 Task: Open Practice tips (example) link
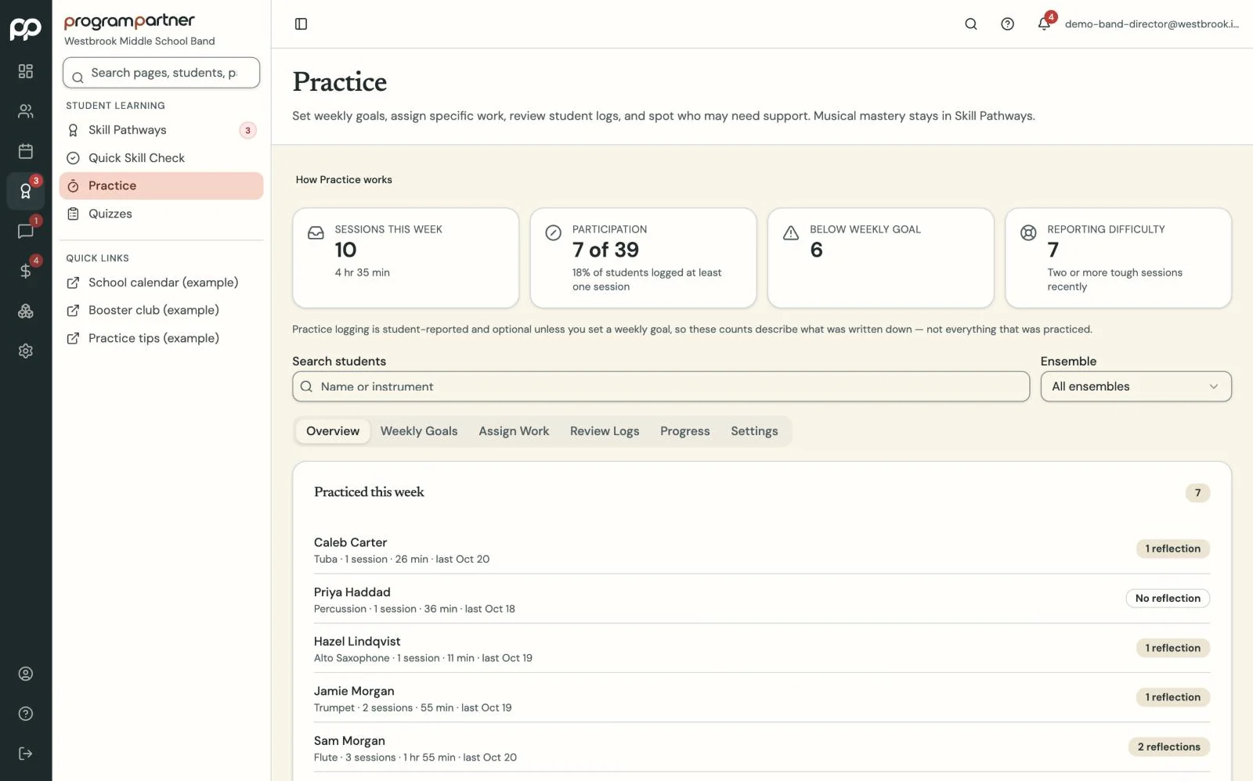click(161, 338)
